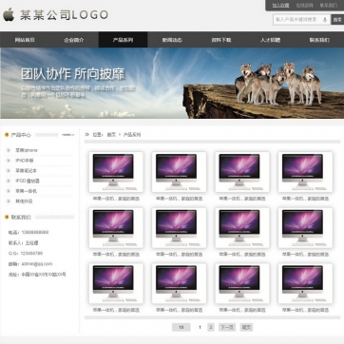Open fourth iMac thumbnail in top row
This screenshot has width=344, height=344.
pos(305,172)
